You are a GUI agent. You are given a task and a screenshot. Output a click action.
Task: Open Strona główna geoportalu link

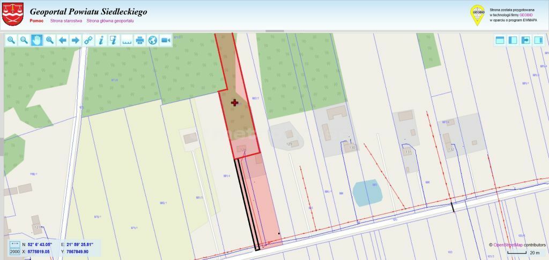click(x=110, y=21)
